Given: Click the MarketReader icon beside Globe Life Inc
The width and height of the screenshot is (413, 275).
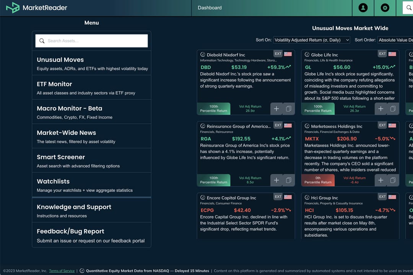Looking at the screenshot, I should pos(307,55).
